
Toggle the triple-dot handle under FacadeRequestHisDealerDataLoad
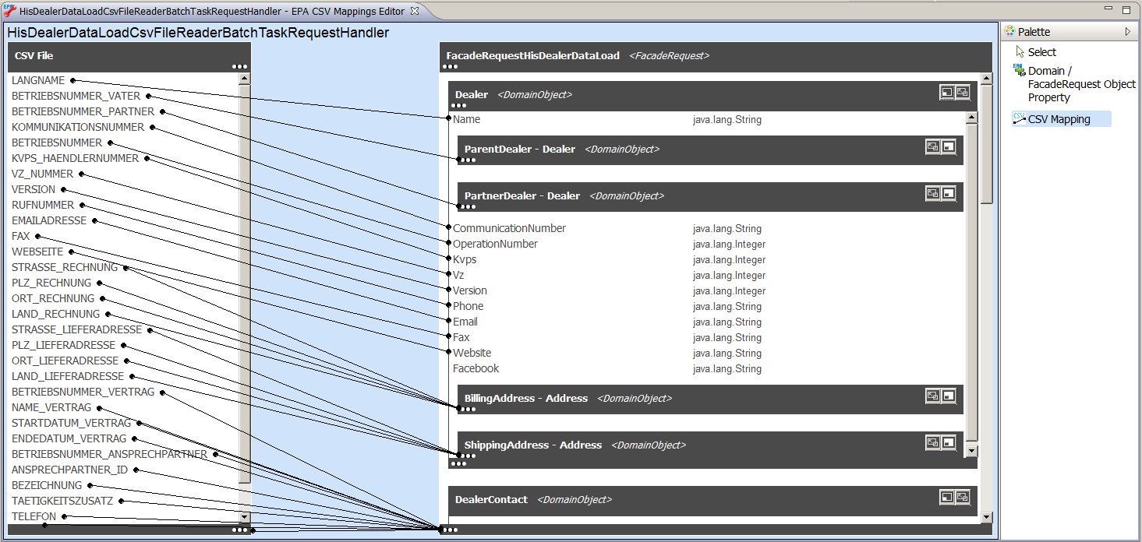(x=450, y=66)
